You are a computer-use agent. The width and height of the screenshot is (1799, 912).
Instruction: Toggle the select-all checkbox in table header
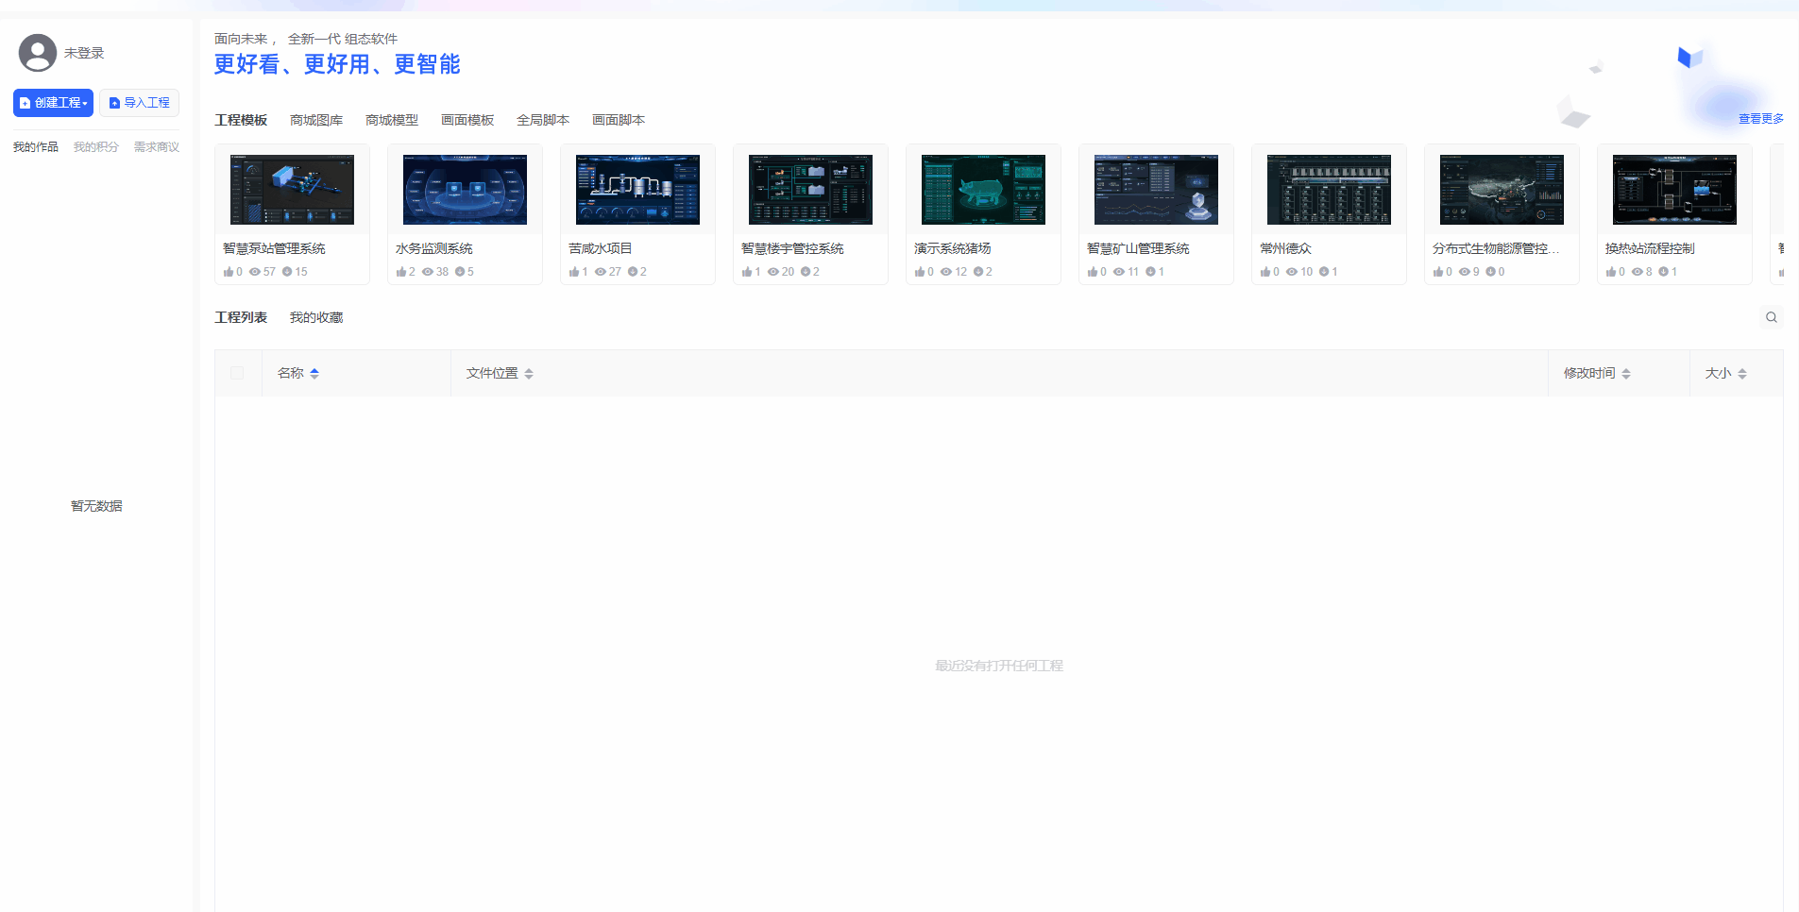point(237,374)
